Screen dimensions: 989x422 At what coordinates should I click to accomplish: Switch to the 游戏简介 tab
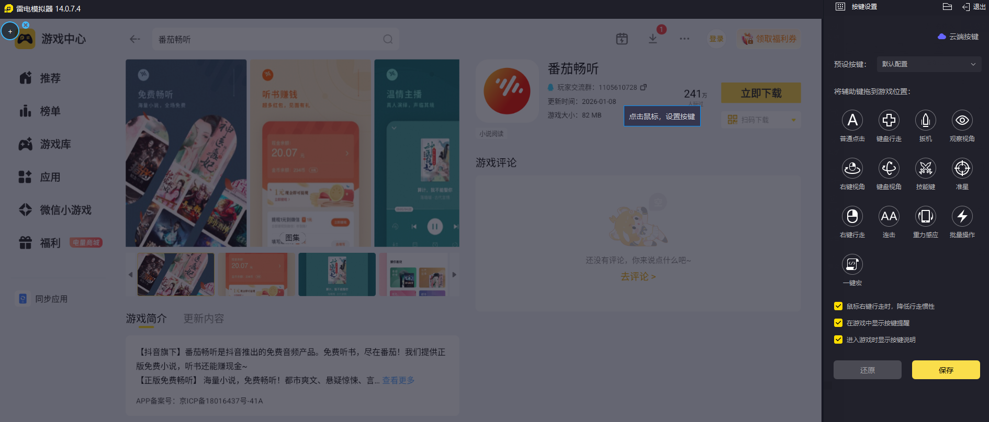pyautogui.click(x=147, y=319)
